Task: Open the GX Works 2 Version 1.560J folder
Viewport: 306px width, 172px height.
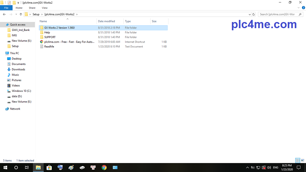Action: point(103,28)
